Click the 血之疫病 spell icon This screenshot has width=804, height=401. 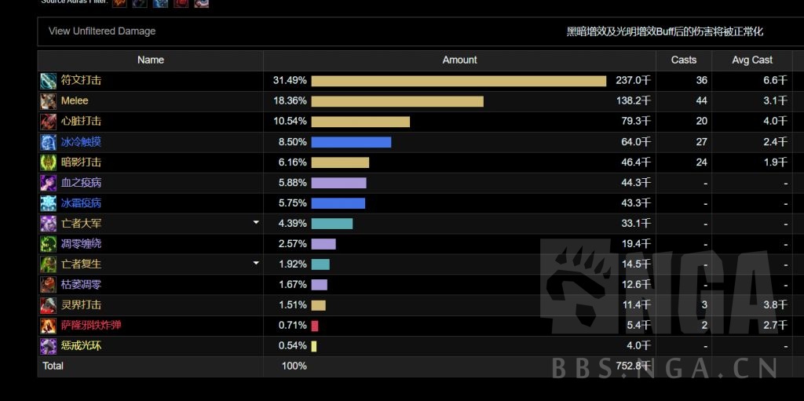point(49,183)
